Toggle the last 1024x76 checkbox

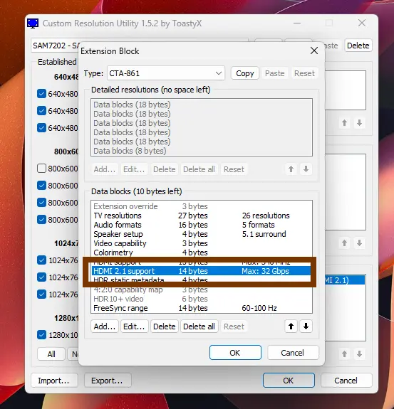[41, 294]
